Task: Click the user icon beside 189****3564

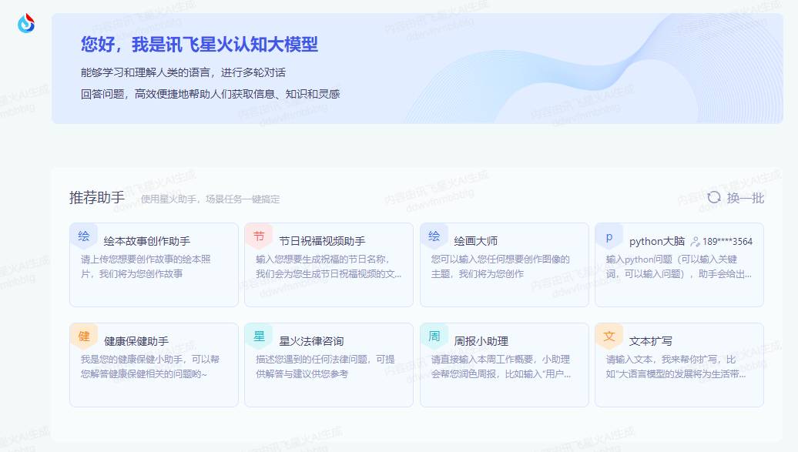Action: tap(695, 241)
